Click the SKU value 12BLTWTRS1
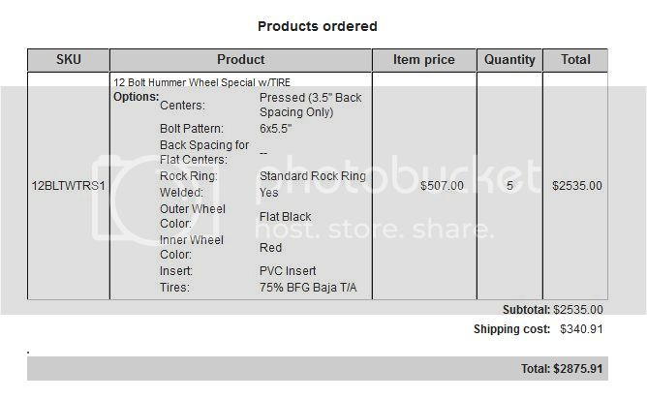Viewport: 647px width, 400px height. coord(68,185)
